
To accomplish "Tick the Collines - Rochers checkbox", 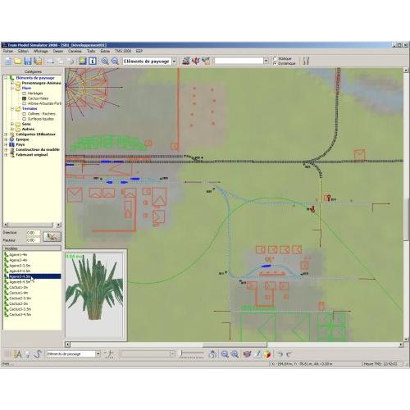I will [x=24, y=114].
